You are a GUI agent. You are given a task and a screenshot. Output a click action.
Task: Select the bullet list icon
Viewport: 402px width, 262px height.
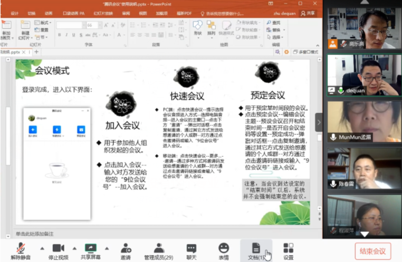tap(132, 25)
